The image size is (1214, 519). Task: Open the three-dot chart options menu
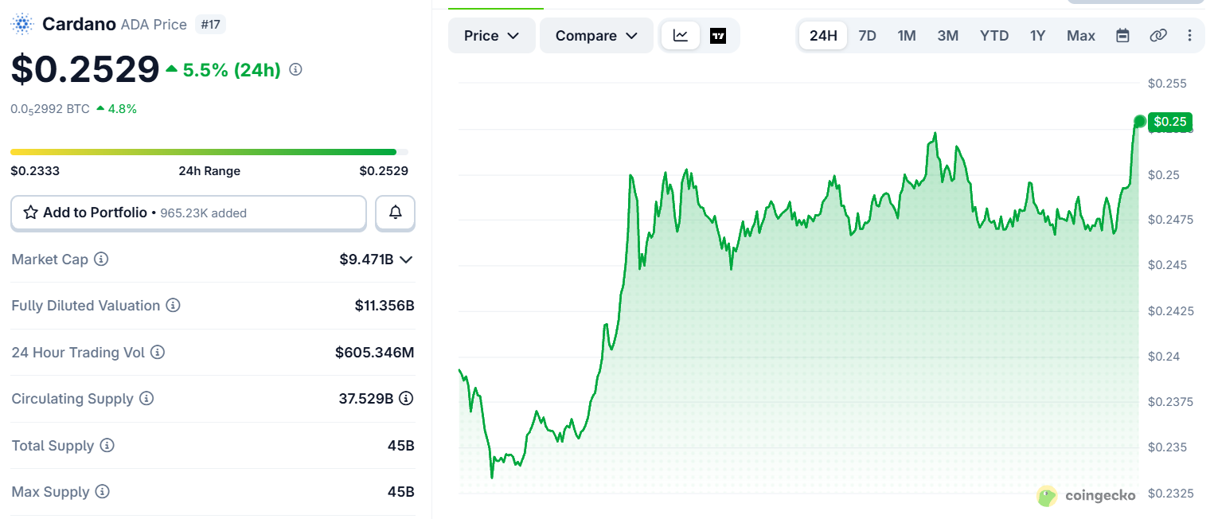(1190, 36)
